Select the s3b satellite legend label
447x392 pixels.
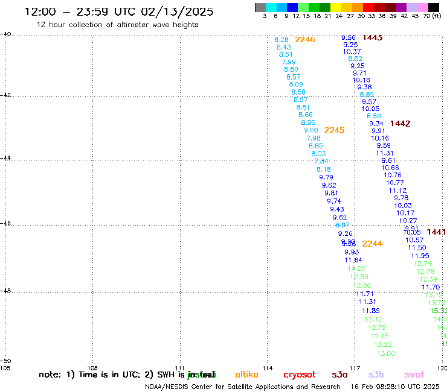[376, 375]
